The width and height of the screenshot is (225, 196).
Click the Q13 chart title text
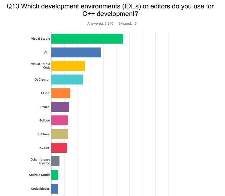110,10
